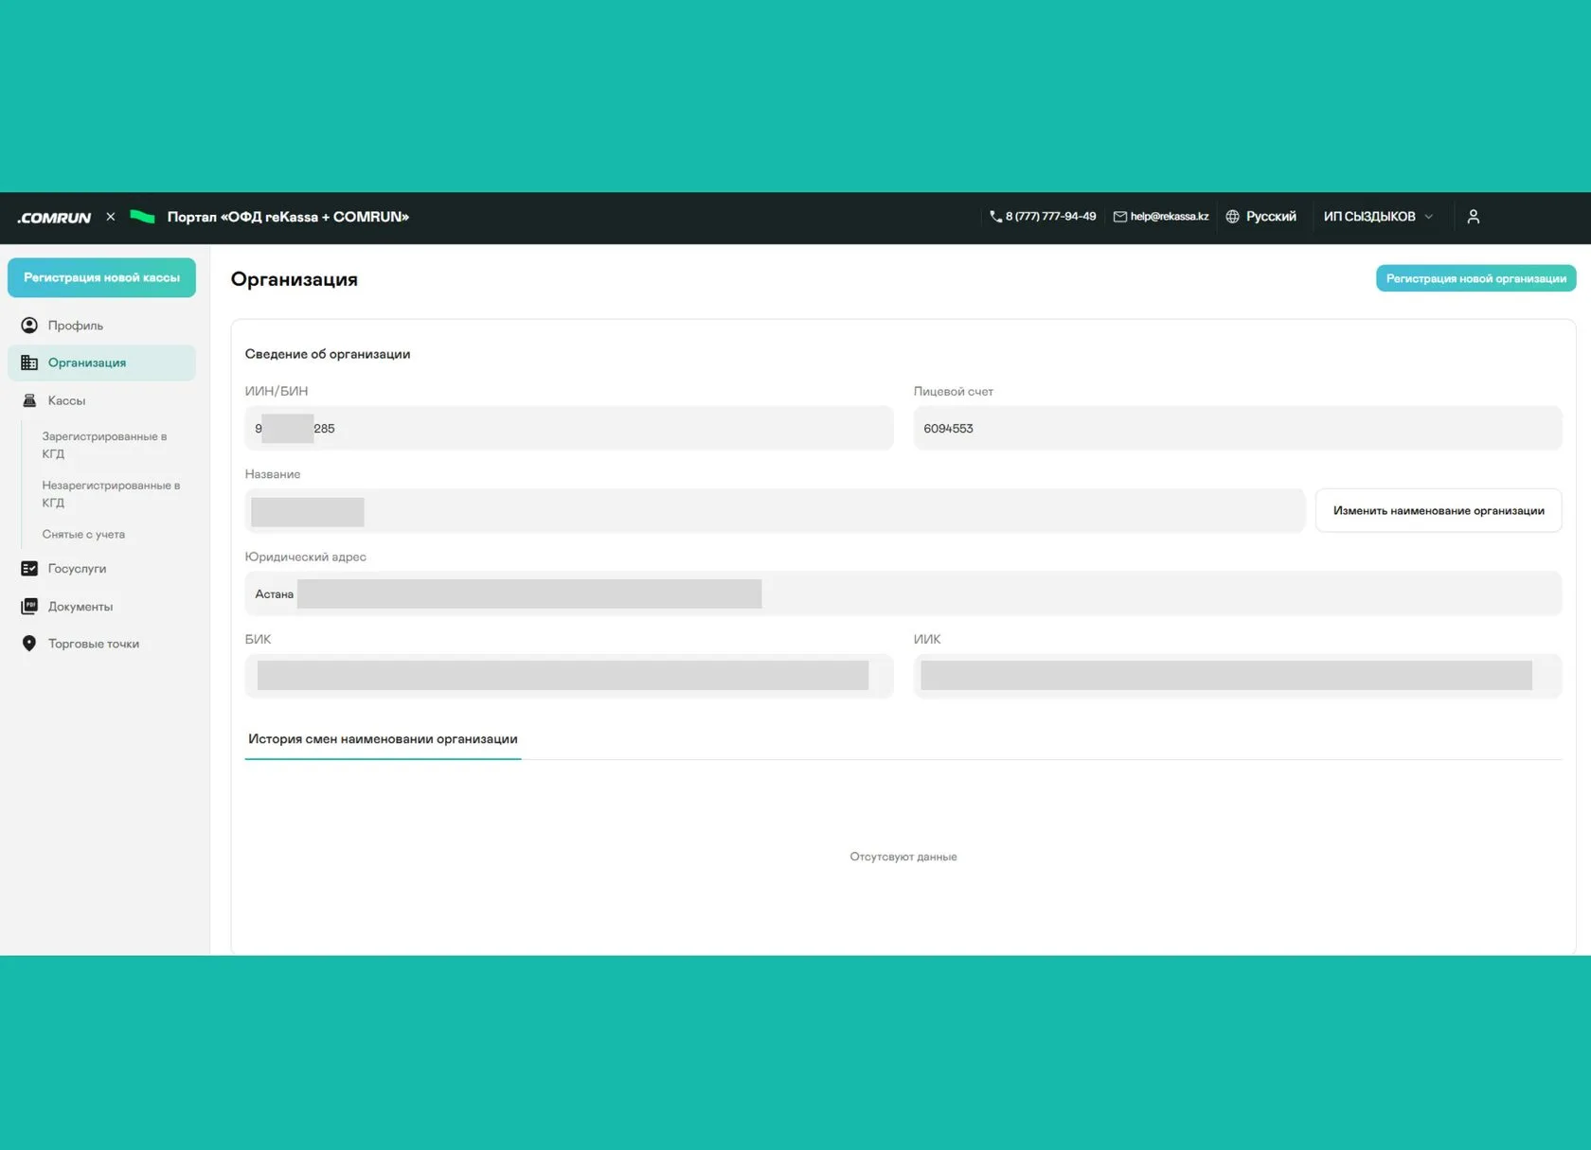This screenshot has height=1150, width=1591.
Task: Click the envelope icon beside help email
Action: 1119,217
